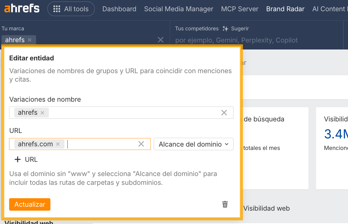The height and width of the screenshot is (224, 348).
Task: Remove the ahrefs name variation chip
Action: tap(43, 112)
